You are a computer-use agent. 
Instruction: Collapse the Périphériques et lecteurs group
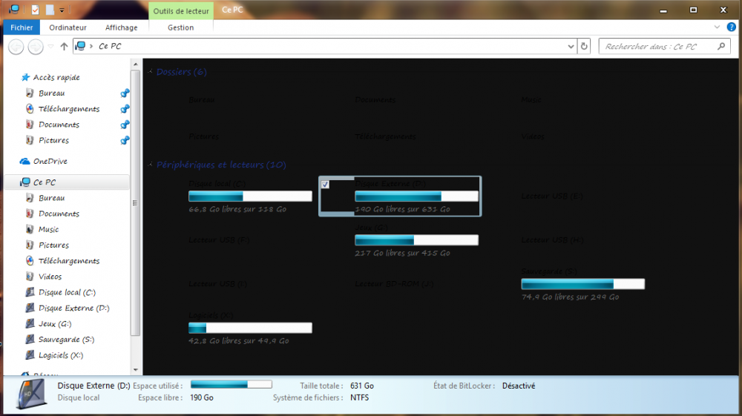pos(151,165)
